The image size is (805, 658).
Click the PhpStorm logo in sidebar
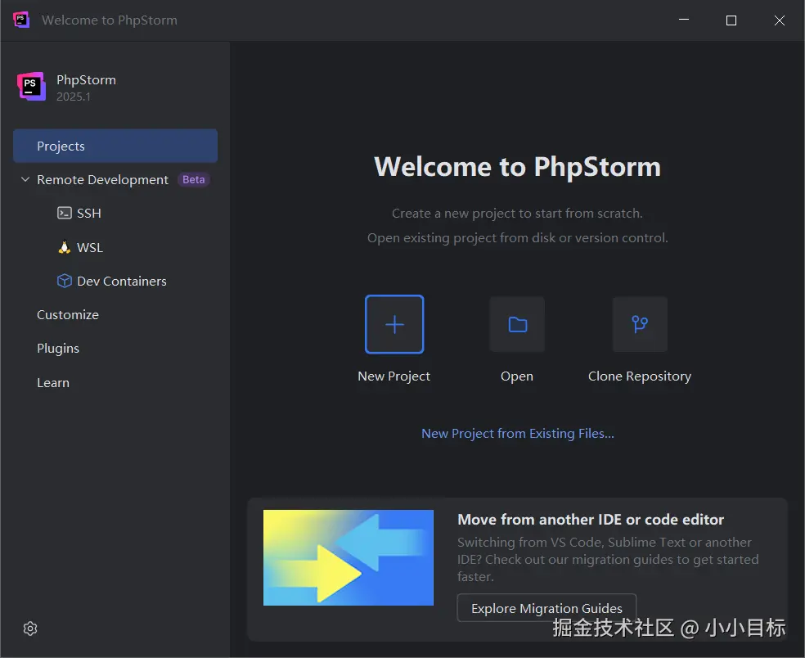pos(31,86)
